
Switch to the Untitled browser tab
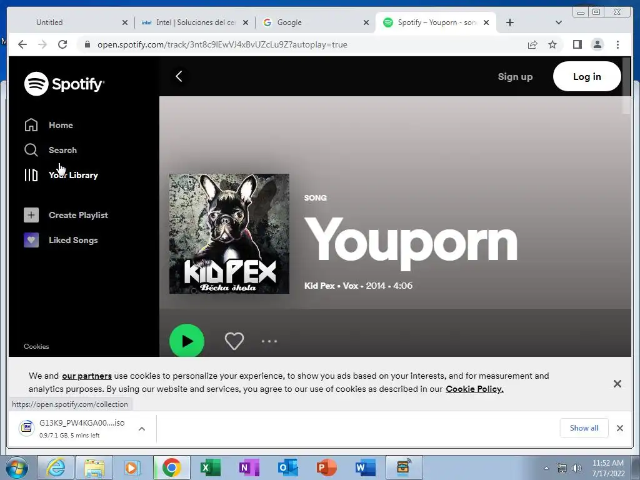point(49,22)
